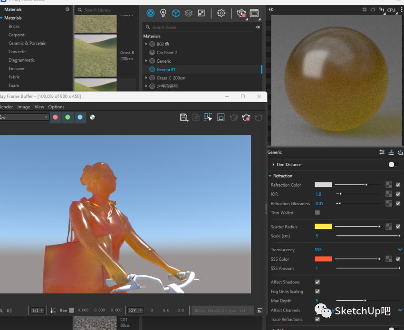Open the Frame Buffer Image menu
The image size is (404, 330).
point(24,107)
